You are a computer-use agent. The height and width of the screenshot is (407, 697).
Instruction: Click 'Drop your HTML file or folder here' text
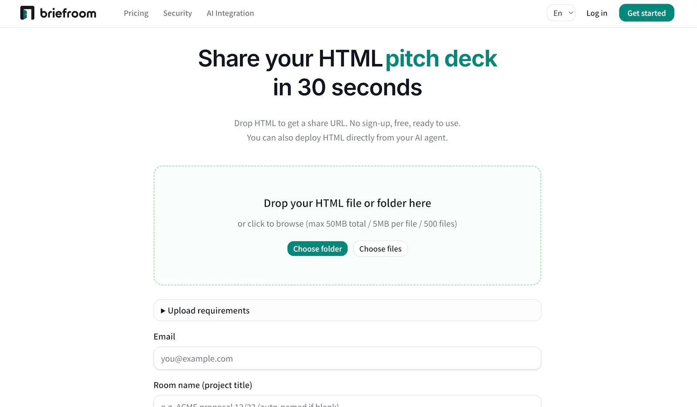(347, 203)
